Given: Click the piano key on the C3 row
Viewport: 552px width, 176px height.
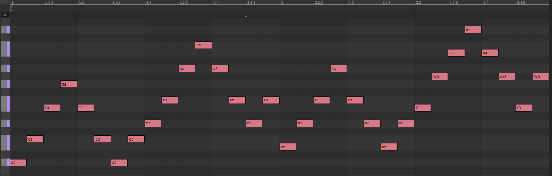Looking at the screenshot, I should (5, 139).
